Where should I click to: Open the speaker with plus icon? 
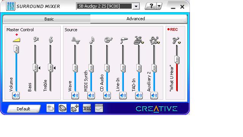coord(75,108)
